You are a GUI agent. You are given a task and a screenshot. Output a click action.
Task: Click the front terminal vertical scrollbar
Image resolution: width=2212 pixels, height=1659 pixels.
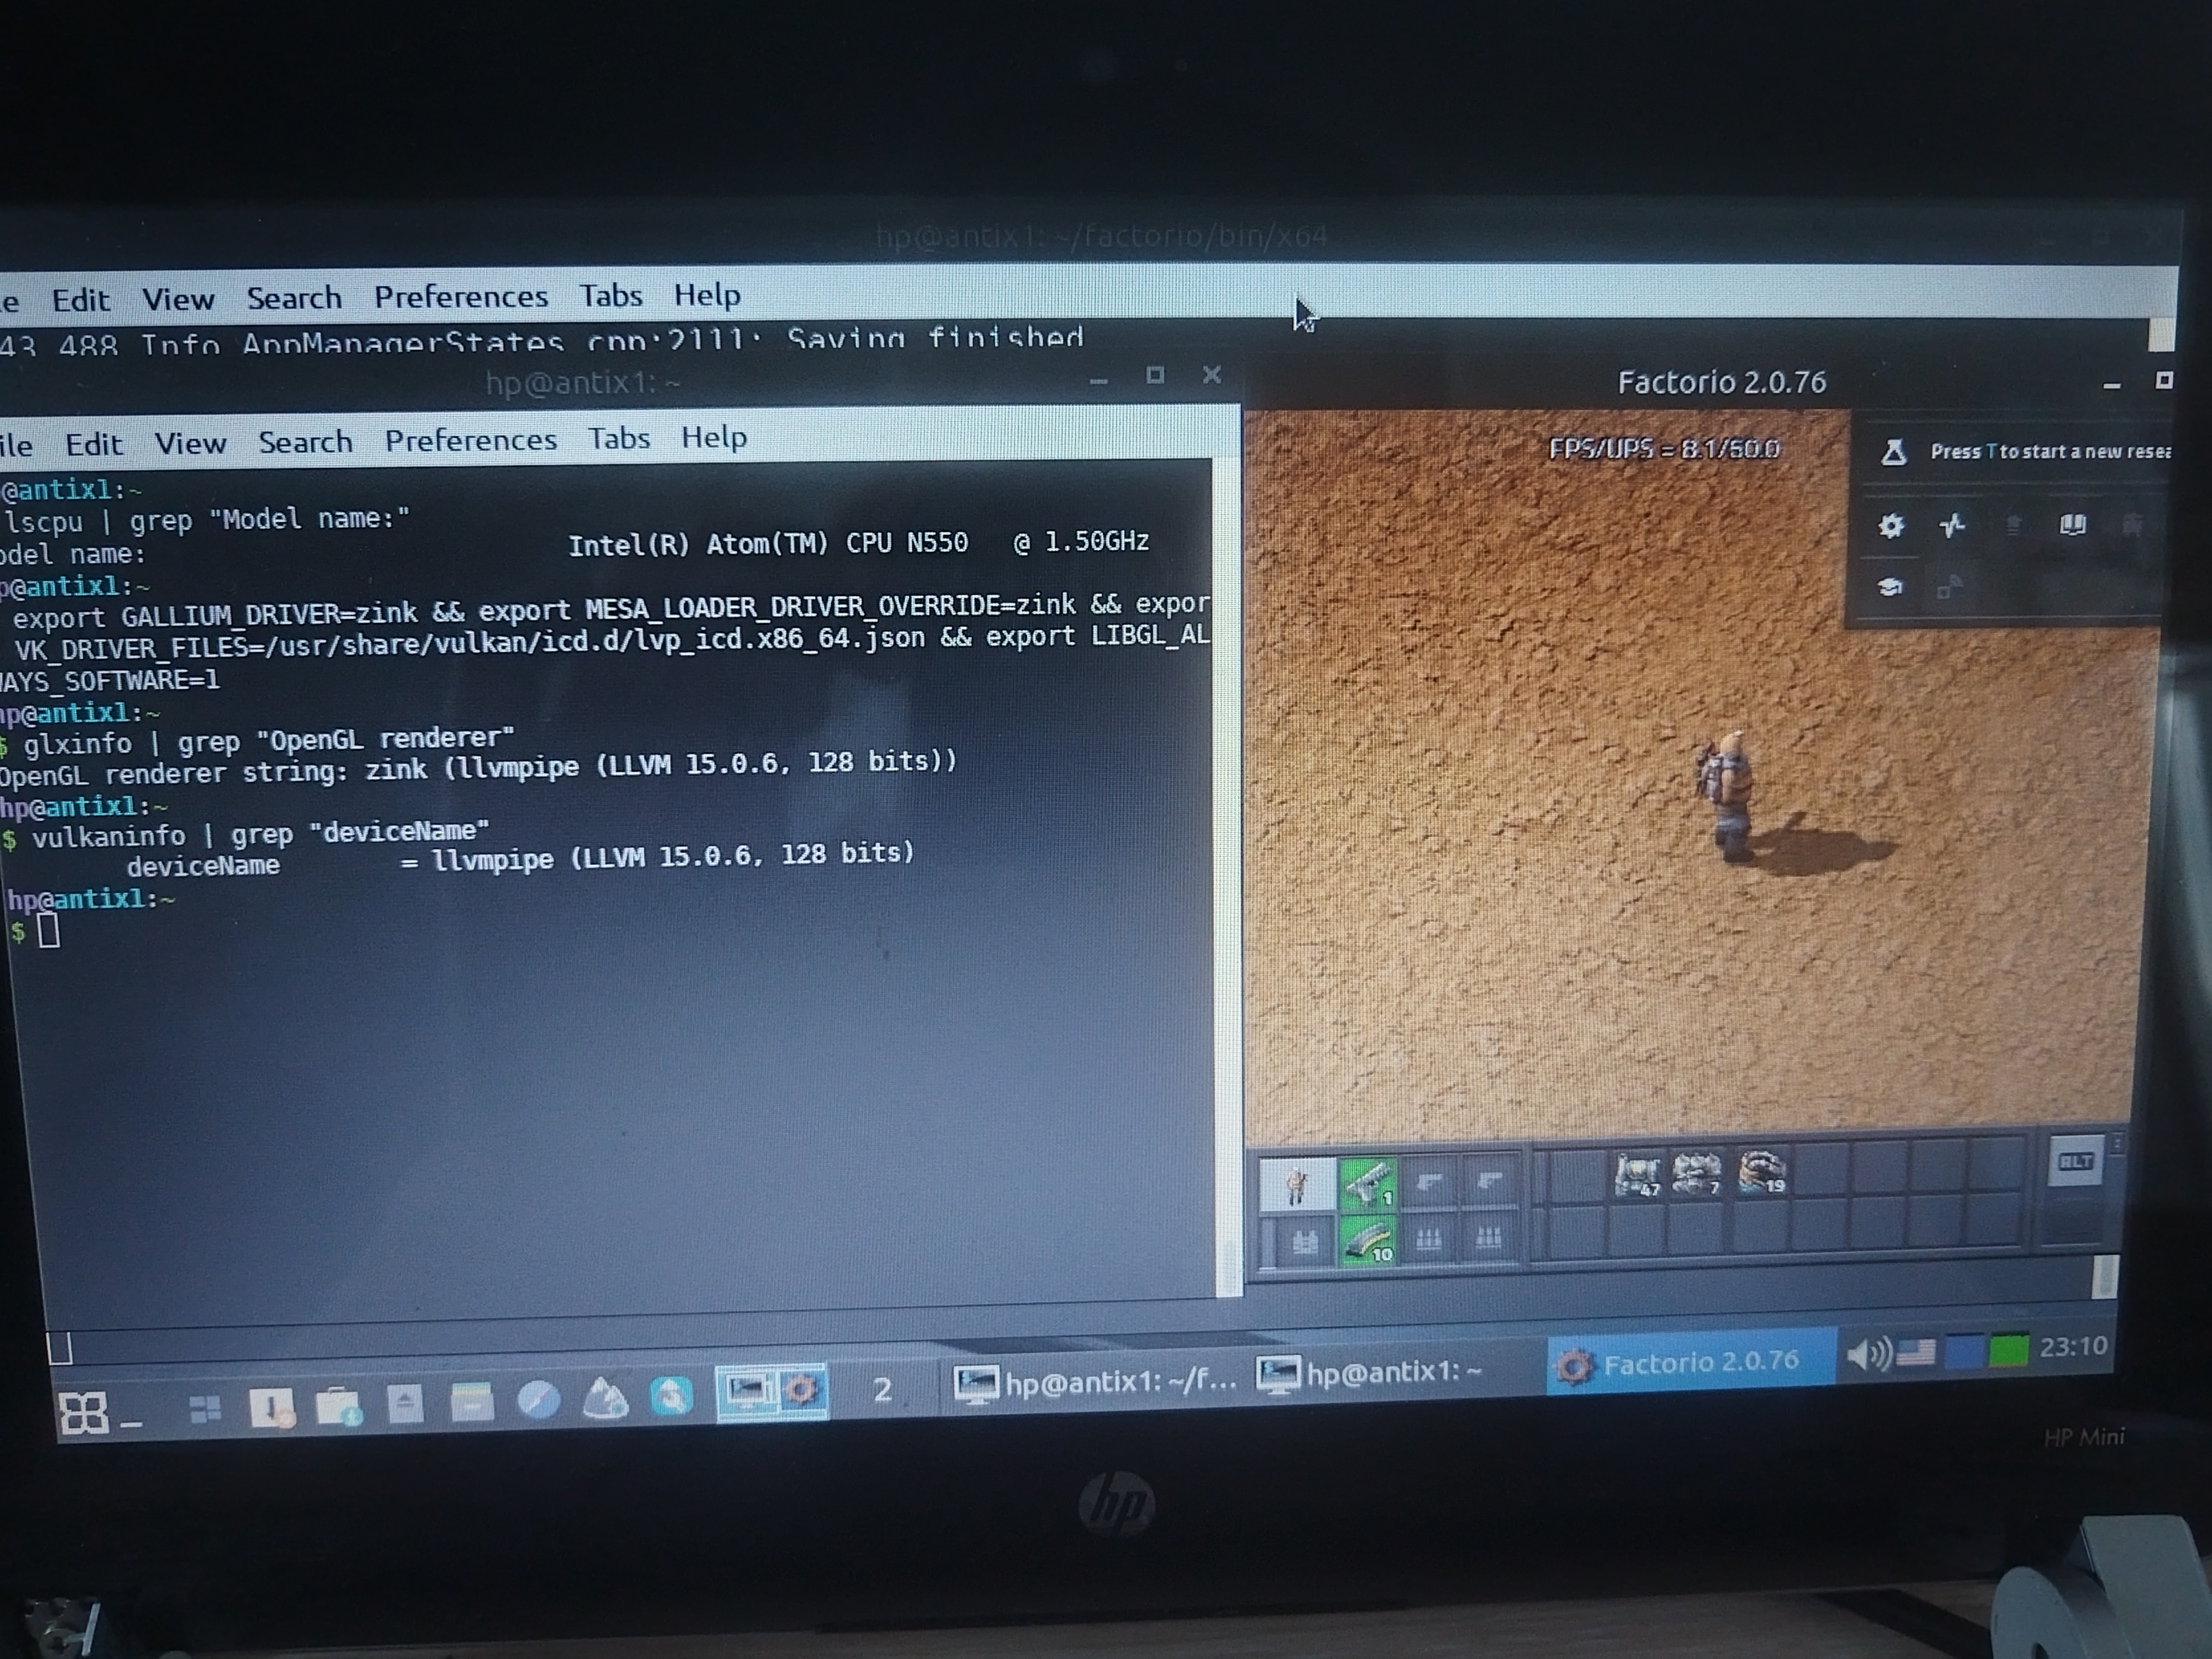[x=1227, y=878]
